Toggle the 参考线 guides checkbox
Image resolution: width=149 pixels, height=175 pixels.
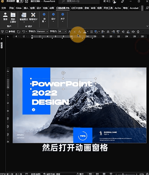[x=7, y=32]
